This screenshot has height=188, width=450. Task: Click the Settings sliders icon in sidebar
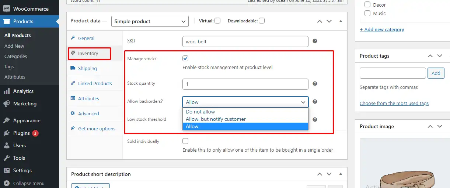tap(7, 170)
